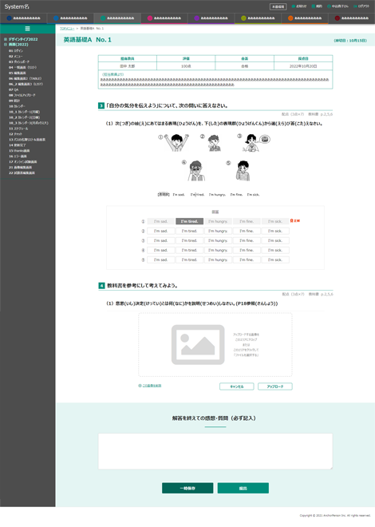Select "I'm sick." answer in row 5
This screenshot has width=375, height=527.
click(x=275, y=260)
